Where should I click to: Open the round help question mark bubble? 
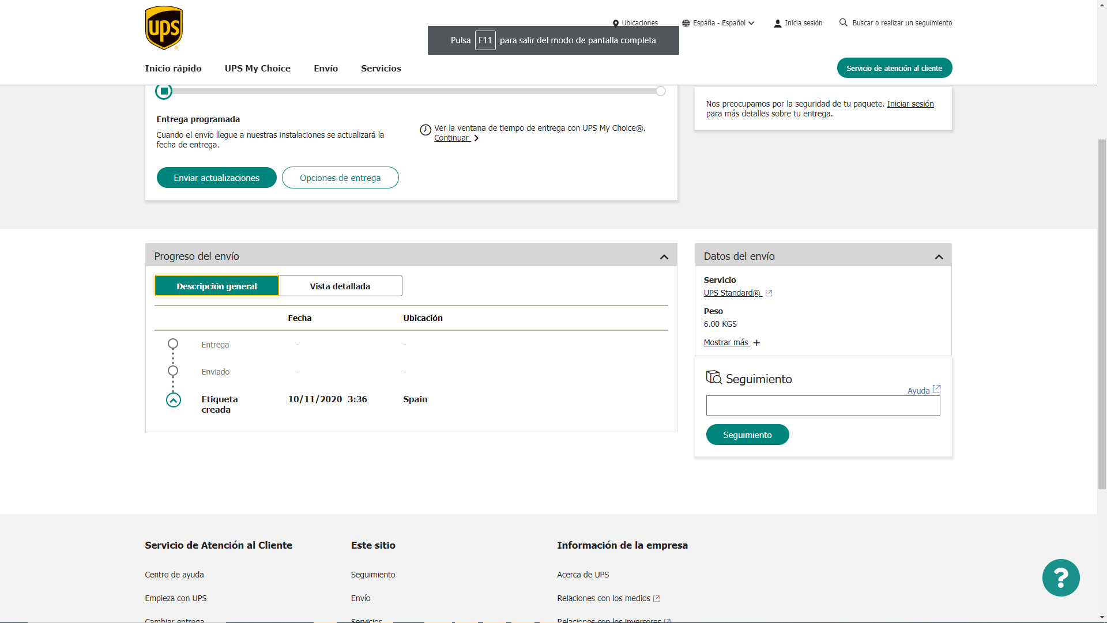1060,577
